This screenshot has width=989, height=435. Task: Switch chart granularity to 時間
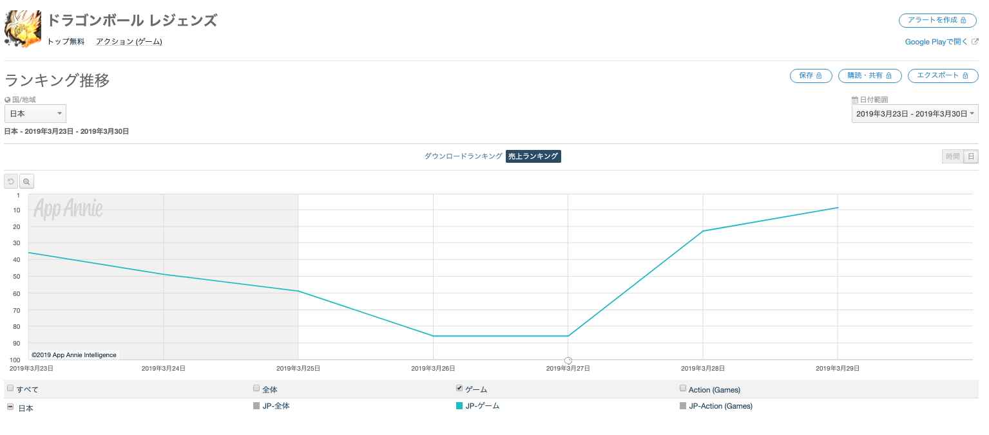pyautogui.click(x=952, y=156)
